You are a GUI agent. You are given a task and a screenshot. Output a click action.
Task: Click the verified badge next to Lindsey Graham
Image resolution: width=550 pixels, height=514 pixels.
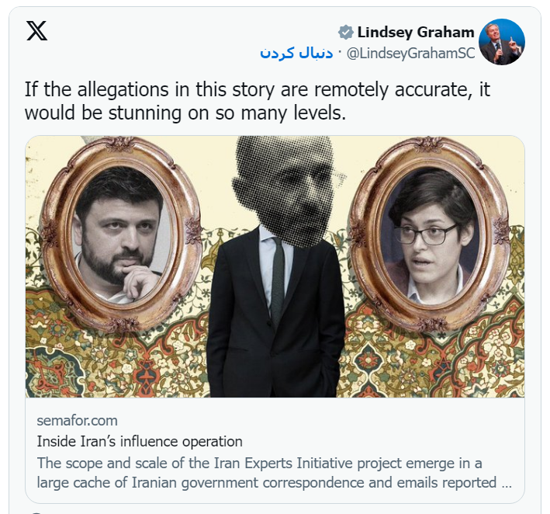(345, 33)
